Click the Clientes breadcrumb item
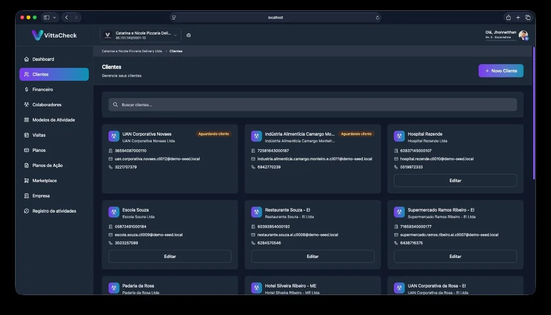 pos(176,51)
